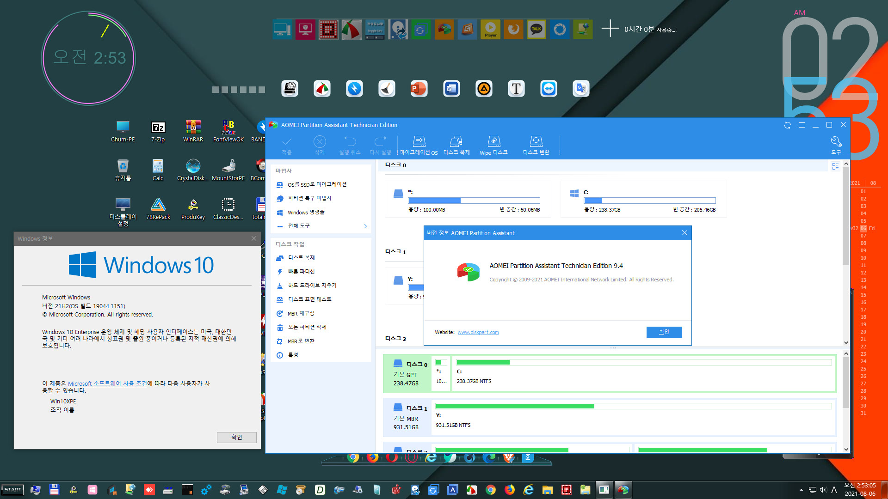This screenshot has height=499, width=888.
Task: Open Calc desktop icon
Action: tap(158, 170)
